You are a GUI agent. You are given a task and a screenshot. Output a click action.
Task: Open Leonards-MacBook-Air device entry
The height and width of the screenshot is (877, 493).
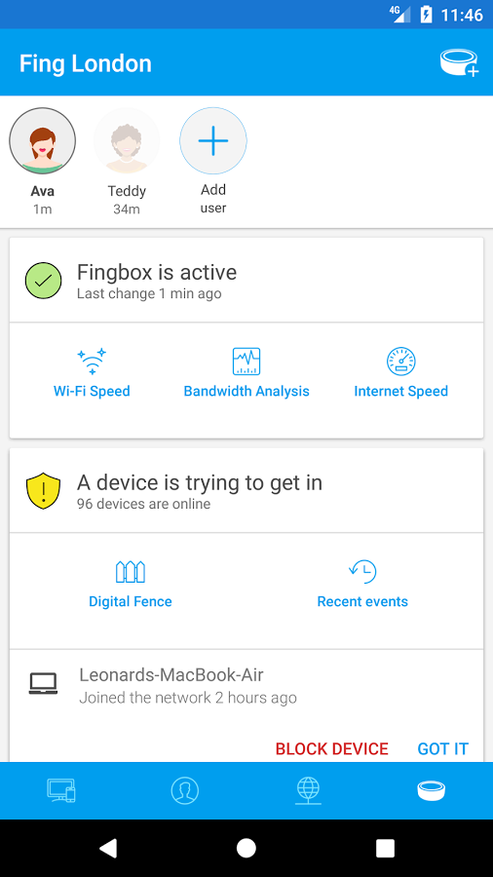(x=246, y=686)
